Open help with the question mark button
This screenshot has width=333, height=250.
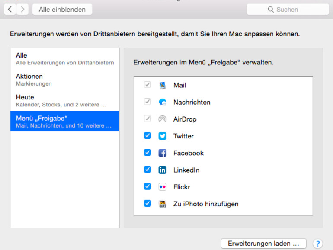(318, 244)
